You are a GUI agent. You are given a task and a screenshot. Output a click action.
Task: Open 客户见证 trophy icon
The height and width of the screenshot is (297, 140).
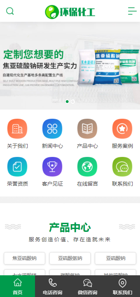(x=52, y=167)
